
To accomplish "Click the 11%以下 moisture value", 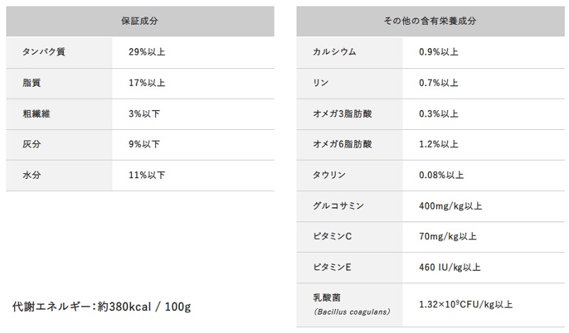I will (x=147, y=175).
